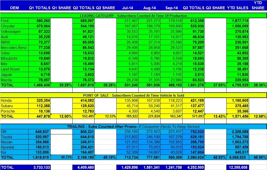This screenshot has height=170, width=267.
Task: Select the Mazda row label
Action: pyautogui.click(x=14, y=80)
